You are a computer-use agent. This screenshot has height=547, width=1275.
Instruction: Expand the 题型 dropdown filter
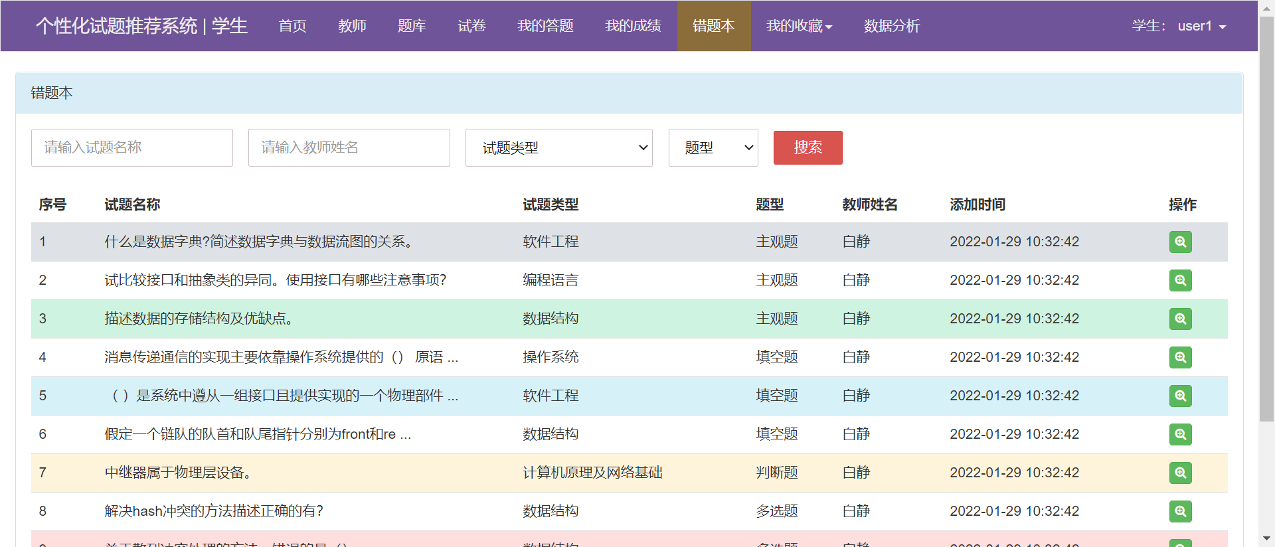pos(713,147)
